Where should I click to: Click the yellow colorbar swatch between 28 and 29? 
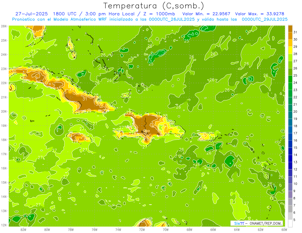coord(290,50)
